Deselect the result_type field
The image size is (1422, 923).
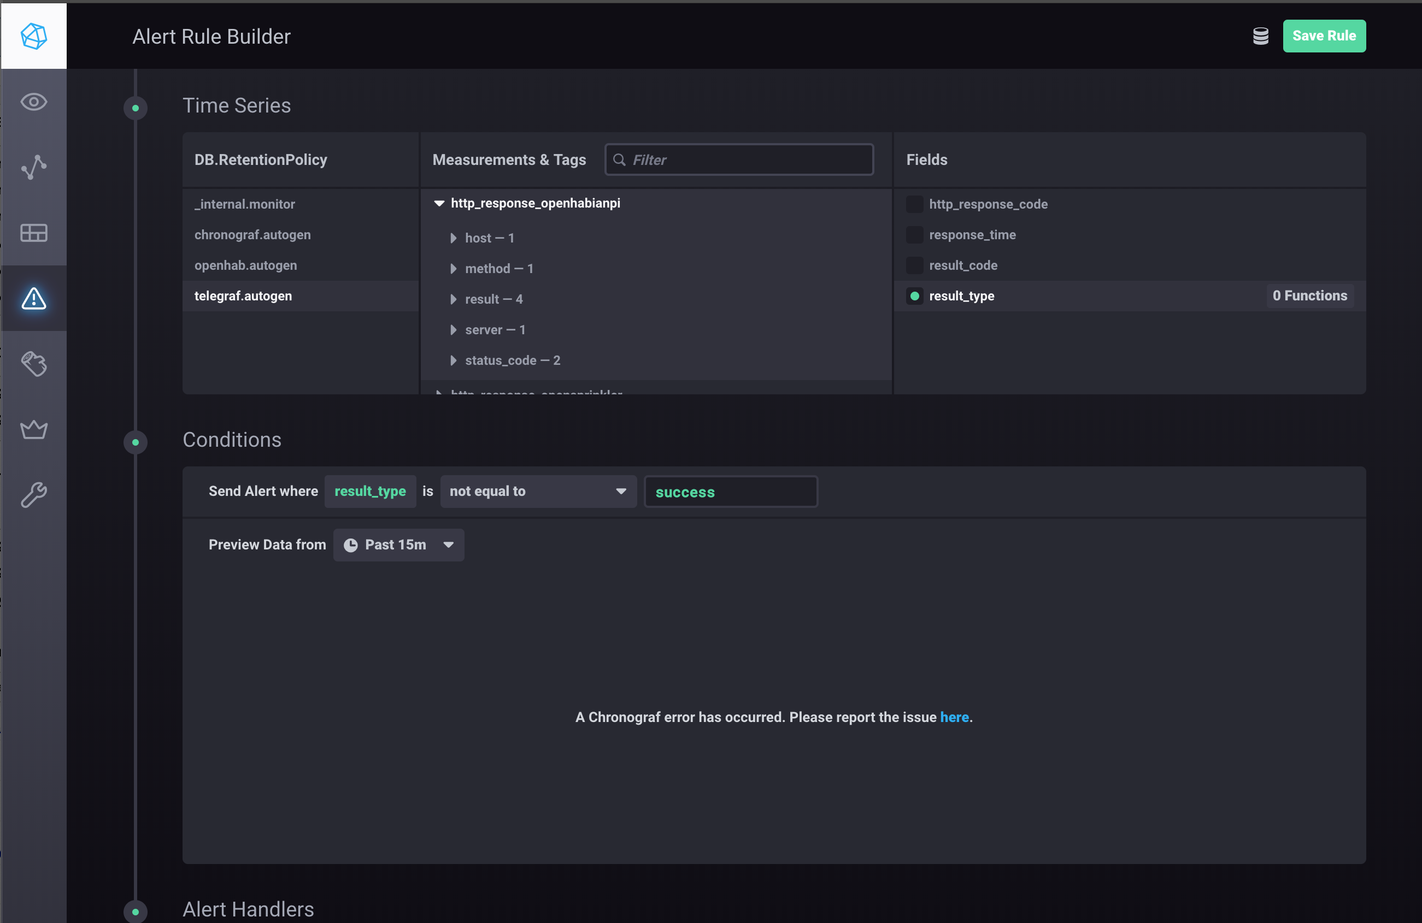point(914,295)
